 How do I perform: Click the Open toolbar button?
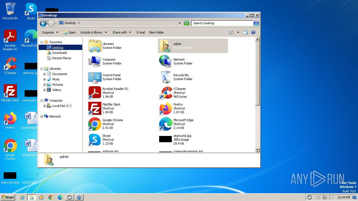69,32
